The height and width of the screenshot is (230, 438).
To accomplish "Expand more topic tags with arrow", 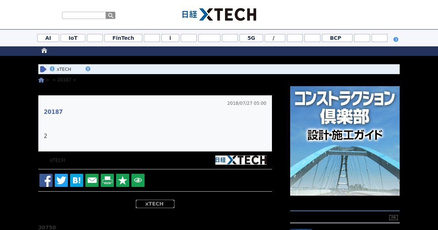I will coord(396,39).
